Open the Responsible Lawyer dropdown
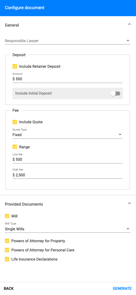136x295 pixels. pyautogui.click(x=68, y=41)
